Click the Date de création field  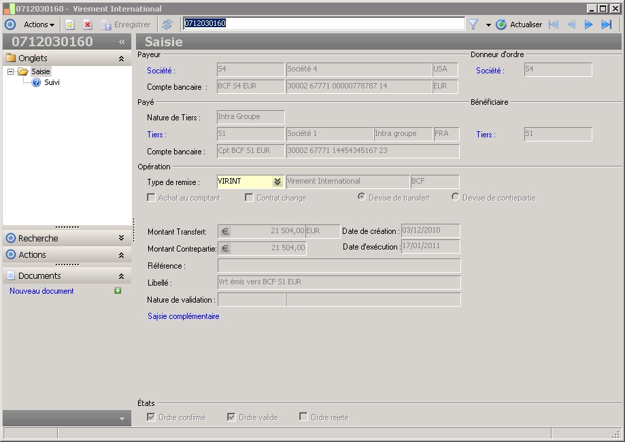pyautogui.click(x=430, y=231)
